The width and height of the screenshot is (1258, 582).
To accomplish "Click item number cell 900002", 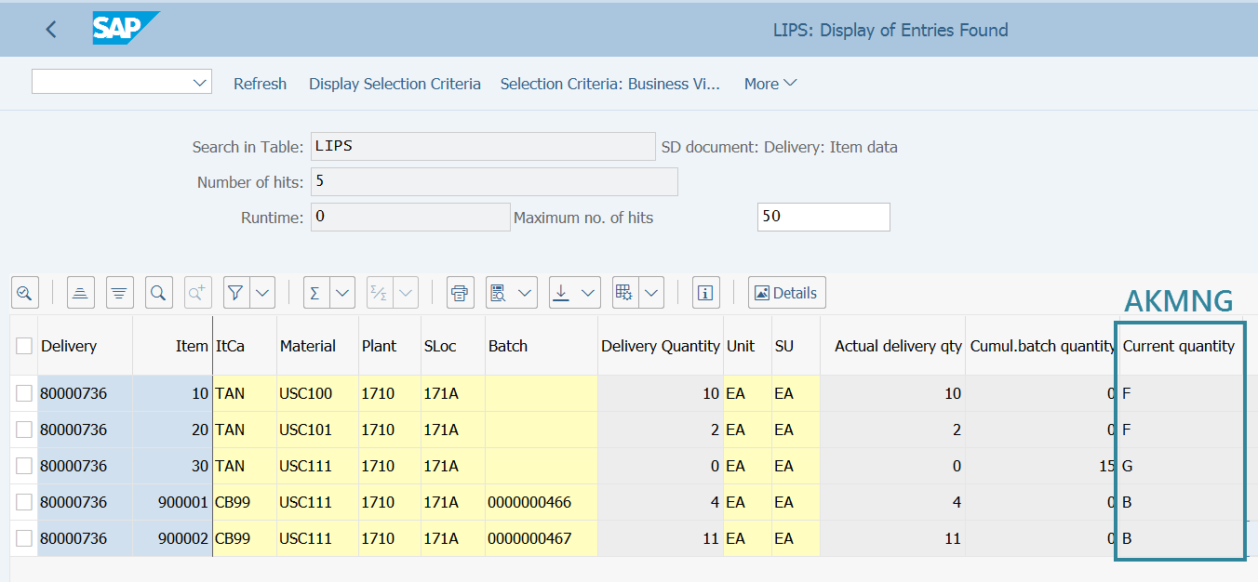I will pos(173,538).
